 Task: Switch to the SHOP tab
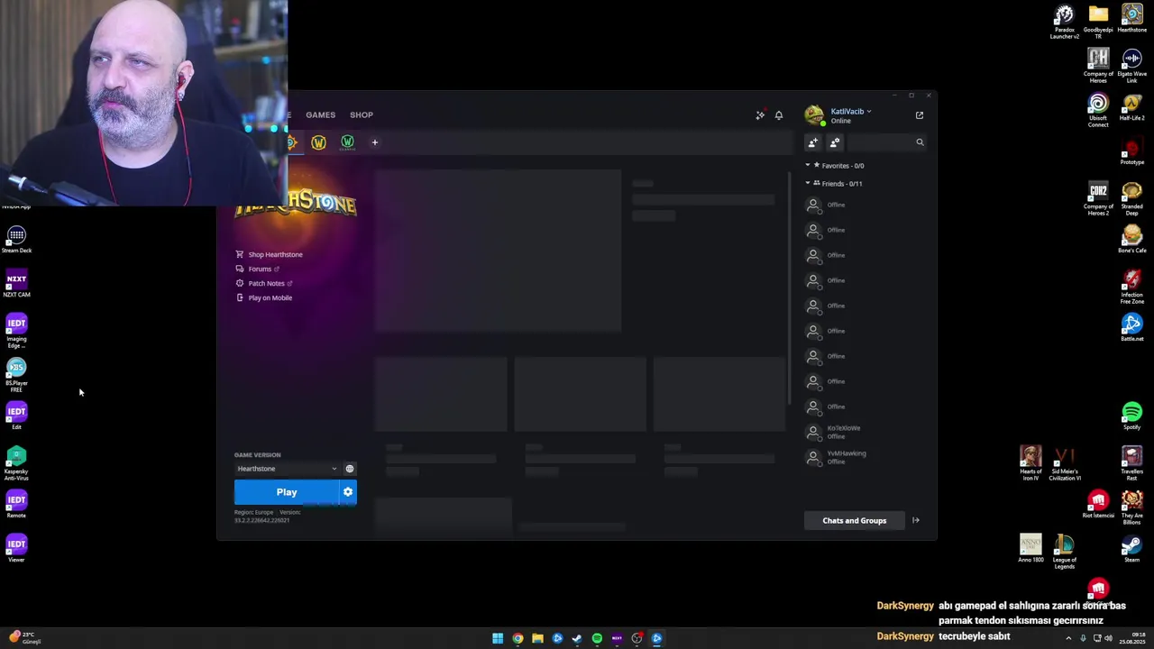click(x=362, y=115)
